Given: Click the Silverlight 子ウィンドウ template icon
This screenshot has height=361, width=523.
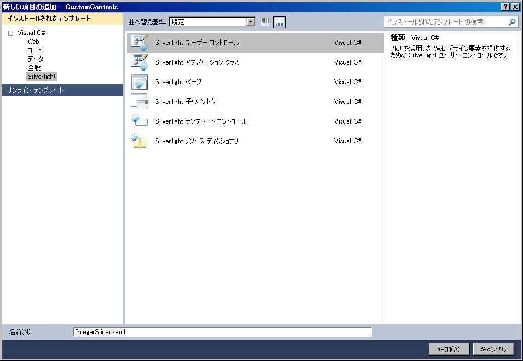Looking at the screenshot, I should tap(140, 102).
